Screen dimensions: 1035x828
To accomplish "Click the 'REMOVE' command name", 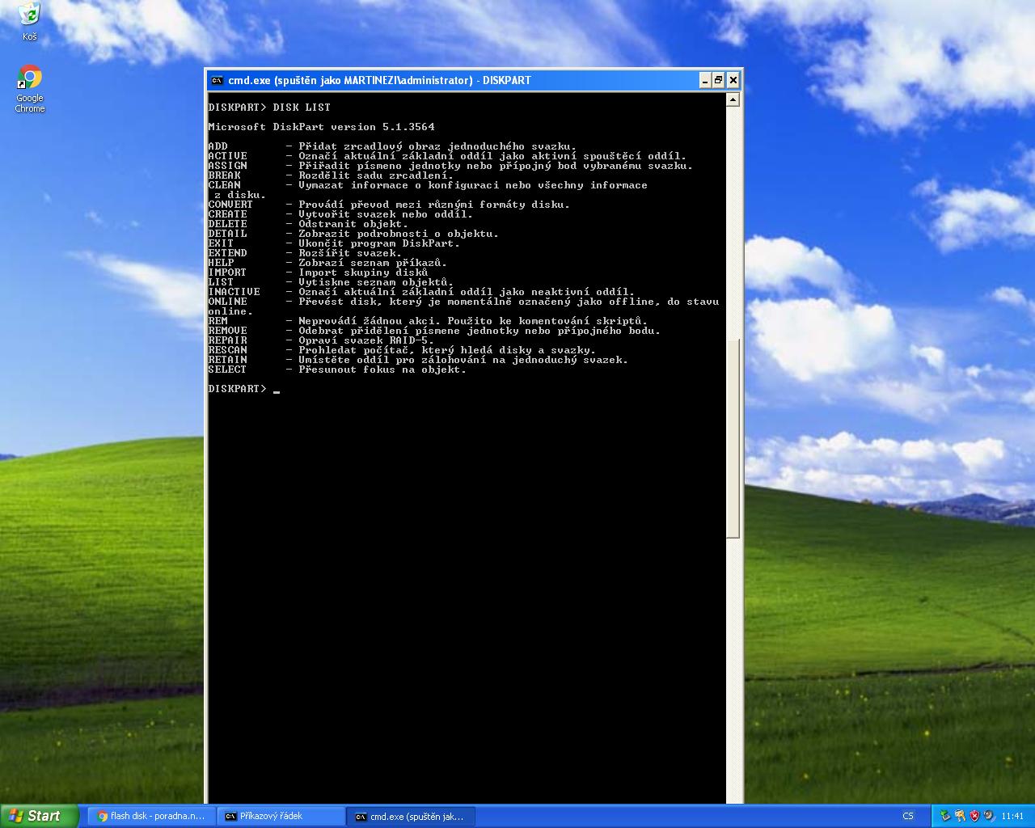I will 228,331.
